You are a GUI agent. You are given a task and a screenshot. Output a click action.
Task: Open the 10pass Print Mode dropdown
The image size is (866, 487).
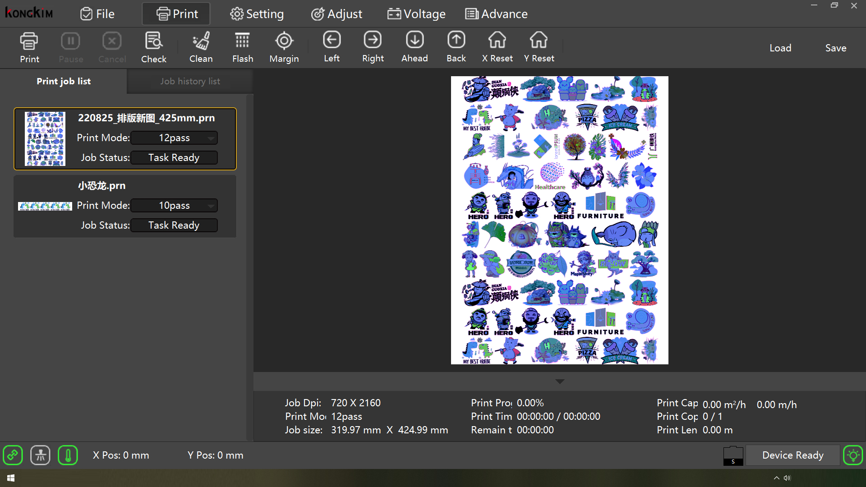pyautogui.click(x=174, y=206)
